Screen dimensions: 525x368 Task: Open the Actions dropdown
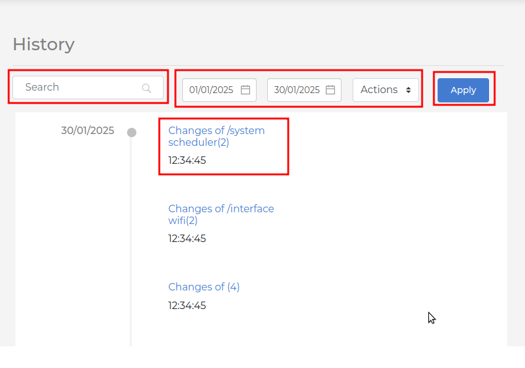(x=386, y=90)
